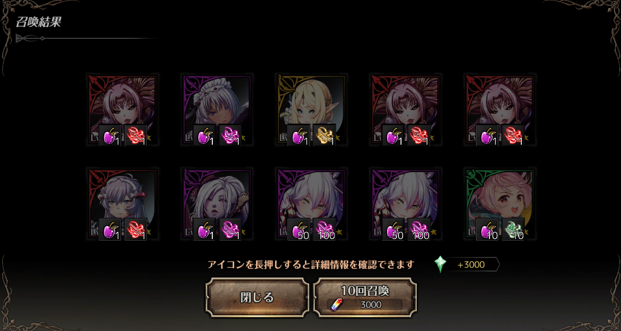Click the gold crystal icon under the elf
The image size is (621, 331).
click(x=324, y=135)
